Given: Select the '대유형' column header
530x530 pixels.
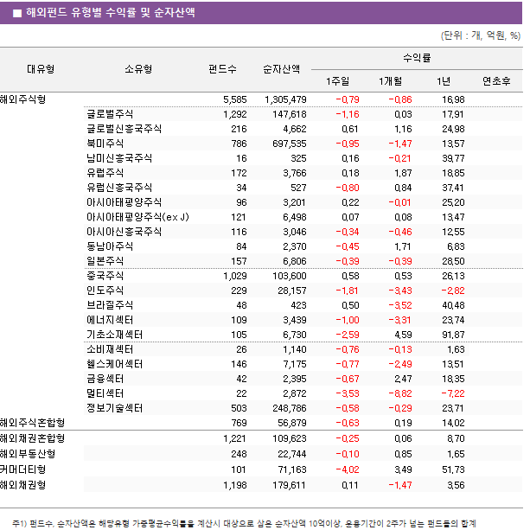Looking at the screenshot, I should (41, 69).
